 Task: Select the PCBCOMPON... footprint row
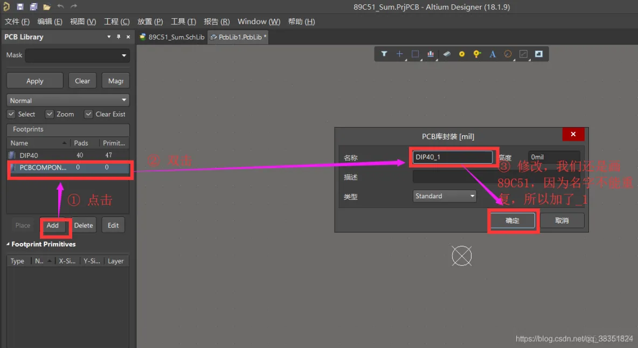(68, 168)
